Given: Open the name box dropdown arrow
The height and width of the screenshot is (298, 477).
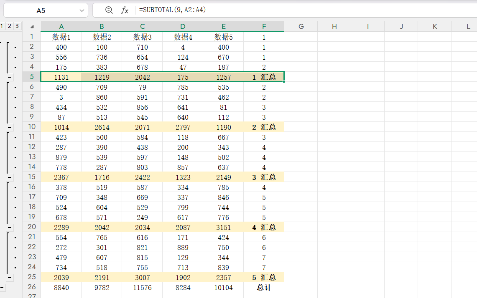Looking at the screenshot, I should pyautogui.click(x=82, y=10).
